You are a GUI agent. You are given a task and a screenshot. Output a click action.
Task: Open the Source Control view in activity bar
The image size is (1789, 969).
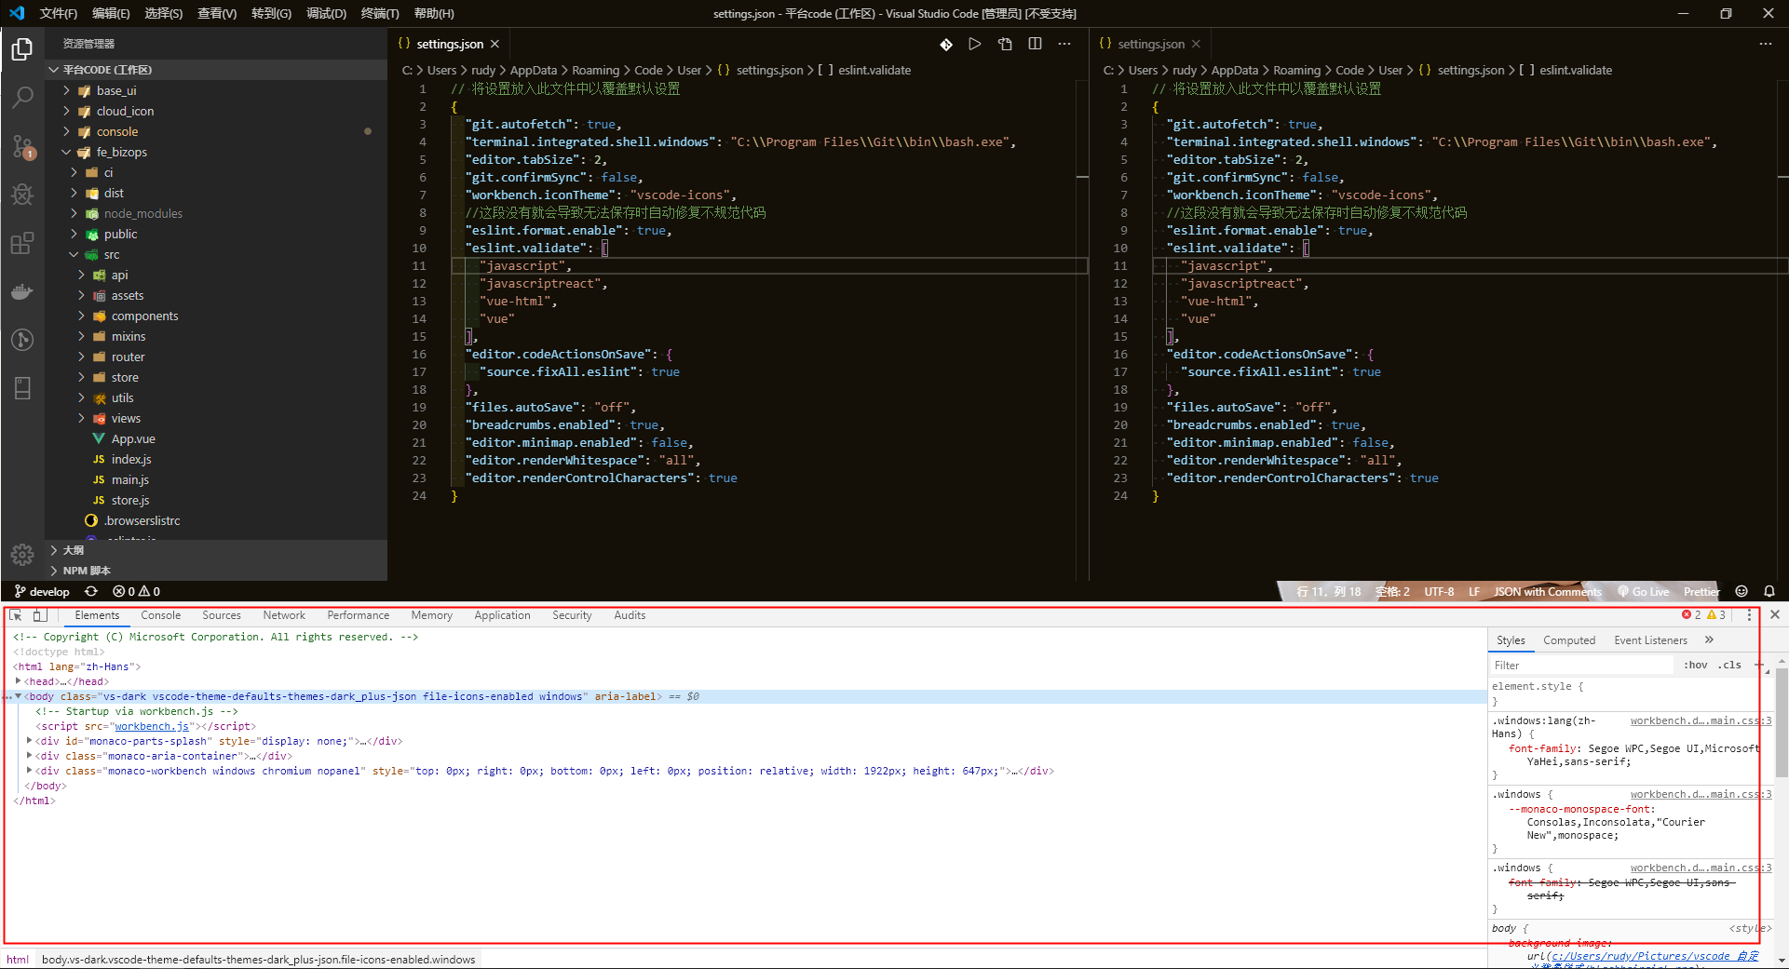22,146
